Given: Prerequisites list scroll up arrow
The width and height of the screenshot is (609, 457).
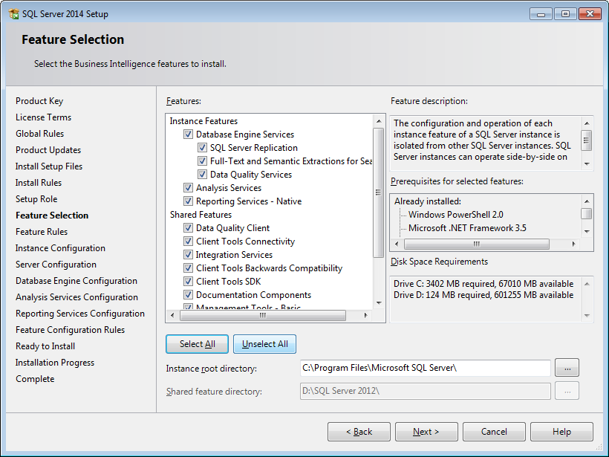Looking at the screenshot, I should tap(587, 201).
